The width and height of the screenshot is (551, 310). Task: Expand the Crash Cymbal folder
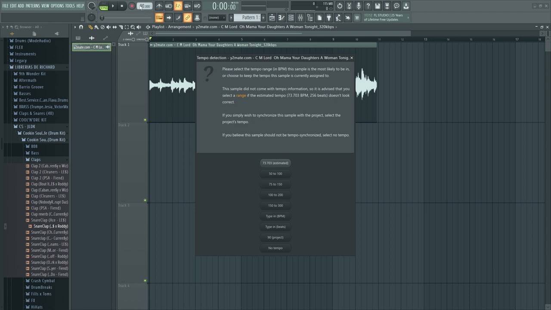click(43, 281)
